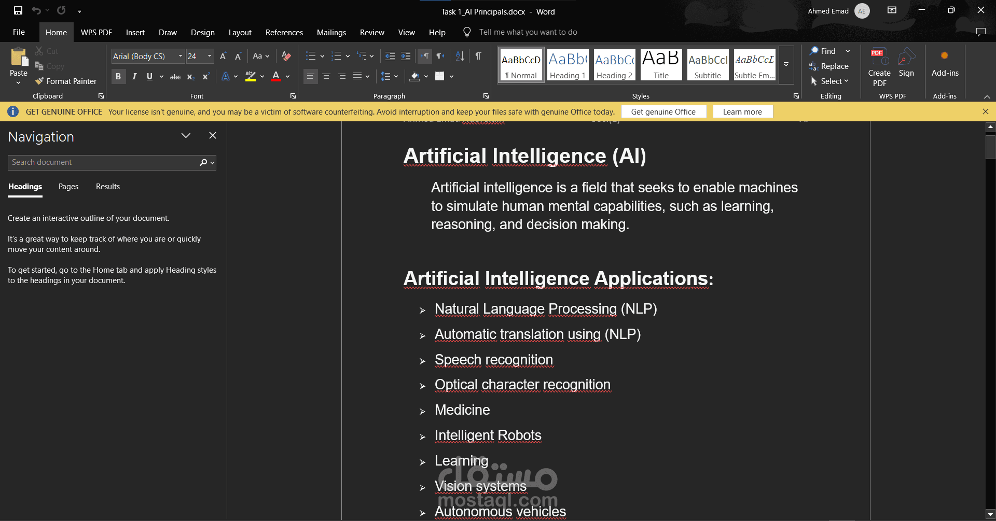Image resolution: width=996 pixels, height=521 pixels.
Task: Toggle Justify alignment
Action: coord(357,76)
